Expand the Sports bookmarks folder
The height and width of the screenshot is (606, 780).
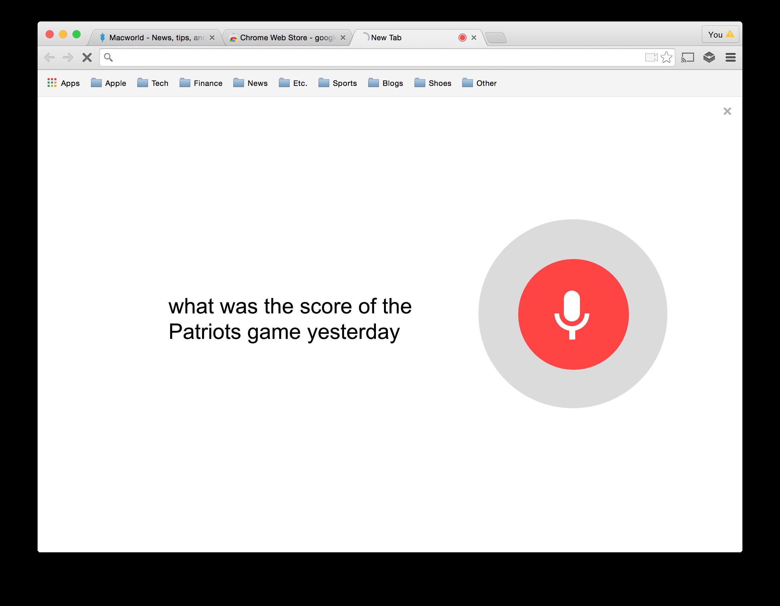[x=337, y=83]
